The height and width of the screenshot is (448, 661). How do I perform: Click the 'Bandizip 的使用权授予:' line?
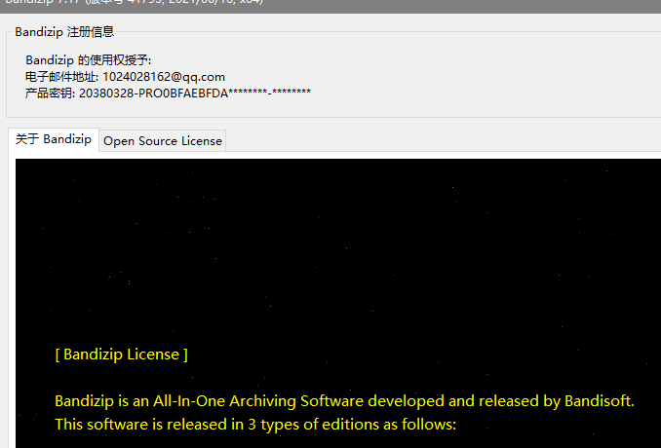coord(88,60)
